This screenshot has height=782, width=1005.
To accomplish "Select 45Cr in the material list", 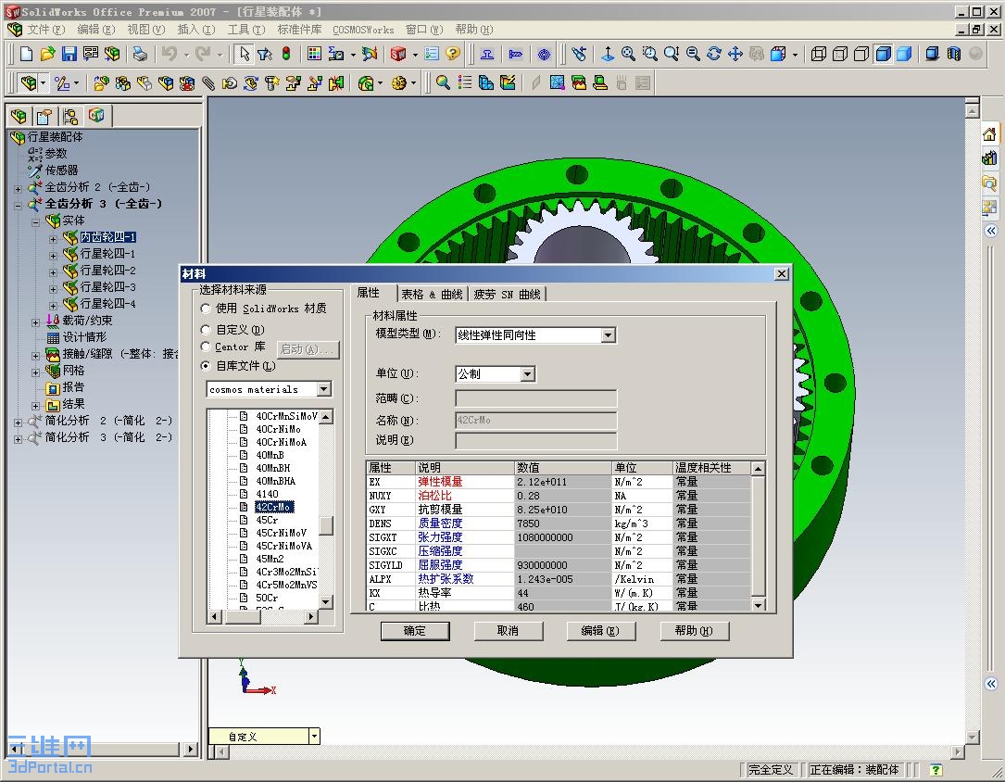I will [x=267, y=520].
